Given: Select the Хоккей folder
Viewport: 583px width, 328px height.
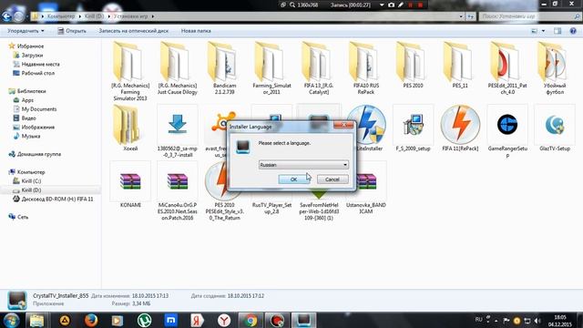Looking at the screenshot, I should (x=130, y=128).
